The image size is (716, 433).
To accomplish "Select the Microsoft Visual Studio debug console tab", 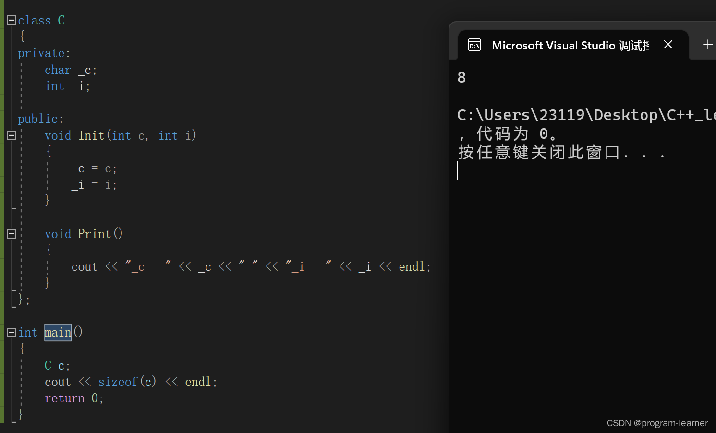I will pos(573,45).
